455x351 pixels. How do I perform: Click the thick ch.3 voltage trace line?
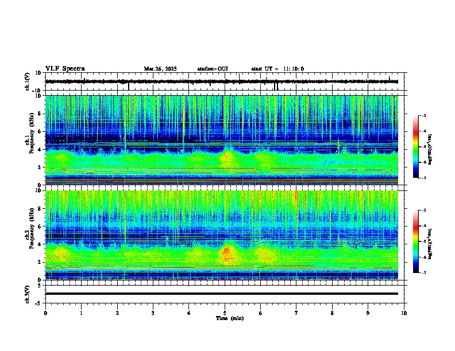click(x=222, y=294)
